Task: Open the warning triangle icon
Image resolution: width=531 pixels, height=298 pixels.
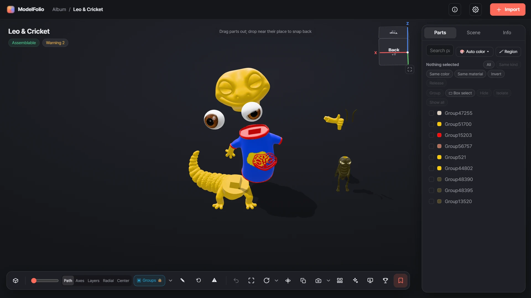Action: [x=214, y=281]
